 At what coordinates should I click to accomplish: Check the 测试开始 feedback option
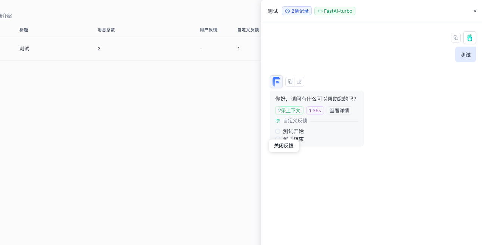[x=278, y=131]
